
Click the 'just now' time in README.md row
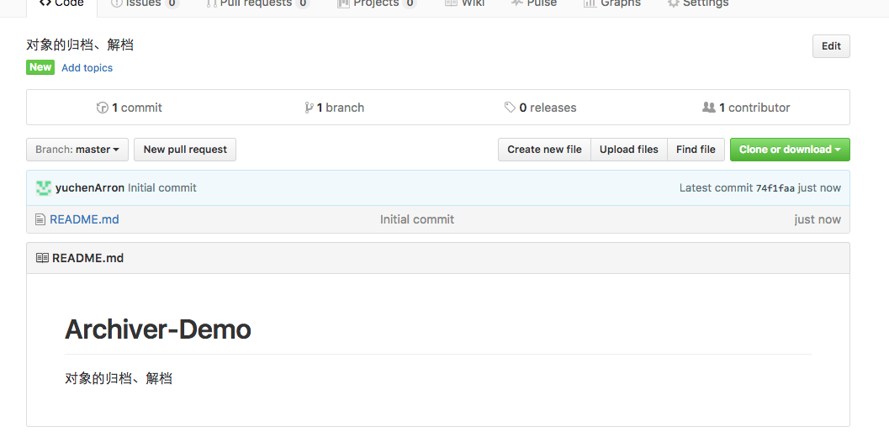pos(818,219)
